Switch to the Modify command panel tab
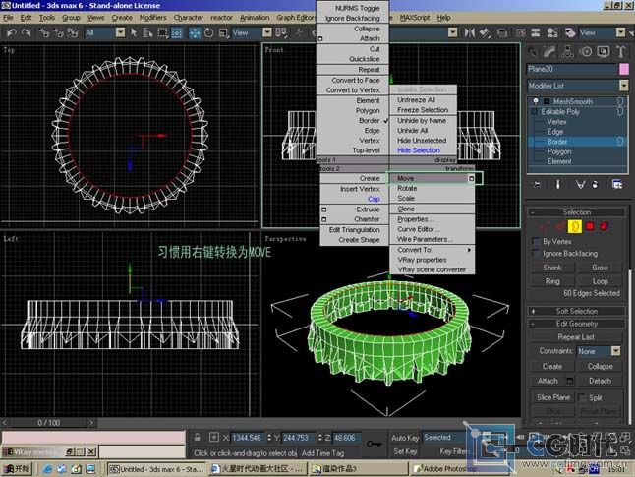This screenshot has height=477, width=635. pyautogui.click(x=549, y=52)
